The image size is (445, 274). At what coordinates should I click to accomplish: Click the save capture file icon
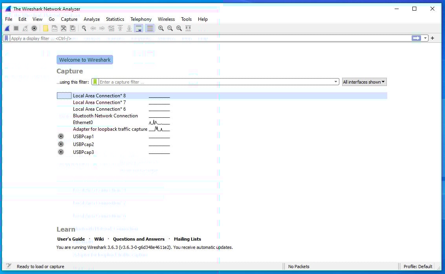55,28
